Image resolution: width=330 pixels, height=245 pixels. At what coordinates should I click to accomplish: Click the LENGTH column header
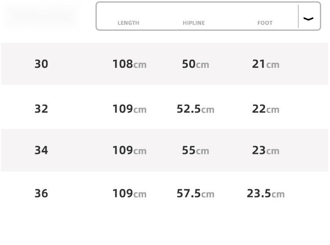(x=128, y=23)
